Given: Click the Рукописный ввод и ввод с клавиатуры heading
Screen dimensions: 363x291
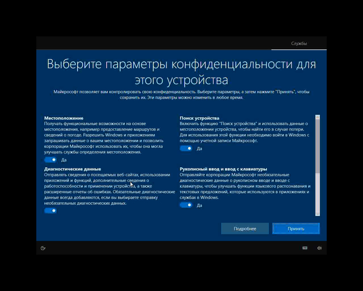Looking at the screenshot, I should coord(223,169).
